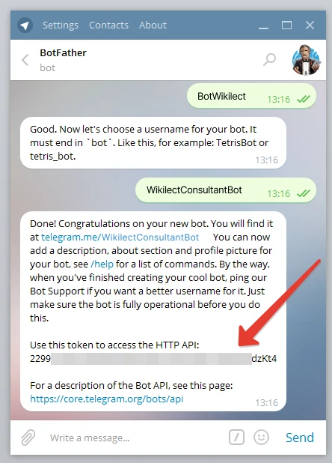
Task: Maximize the Telegram window
Action: (286, 25)
